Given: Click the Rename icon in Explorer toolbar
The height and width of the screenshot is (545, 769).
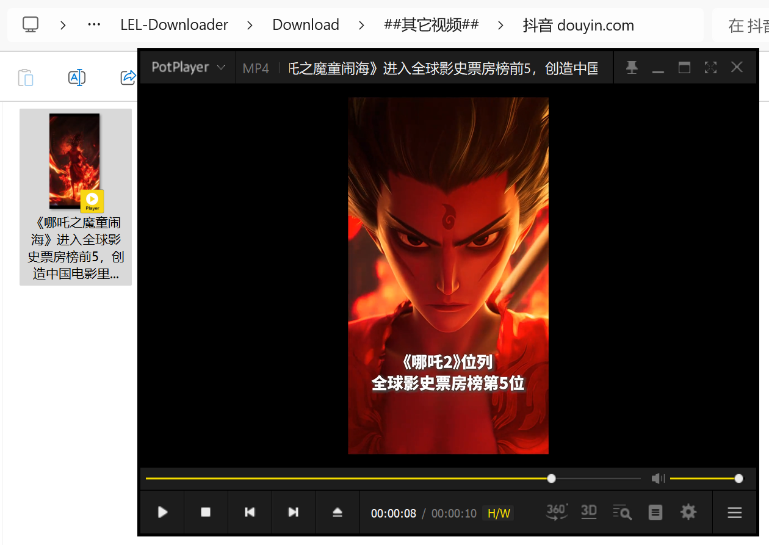Looking at the screenshot, I should coord(76,78).
